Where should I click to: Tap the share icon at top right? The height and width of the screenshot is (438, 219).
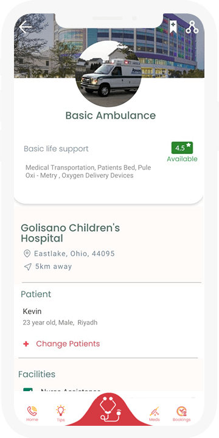tap(192, 27)
